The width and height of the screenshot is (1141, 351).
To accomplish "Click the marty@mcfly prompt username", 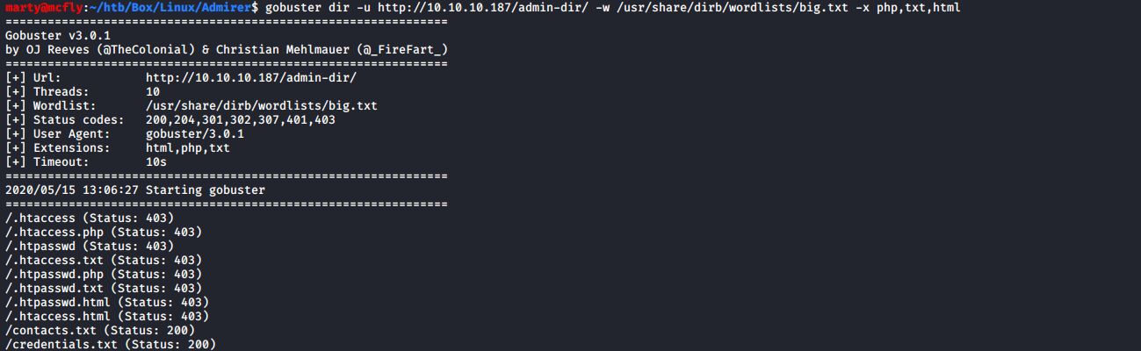I will point(42,7).
